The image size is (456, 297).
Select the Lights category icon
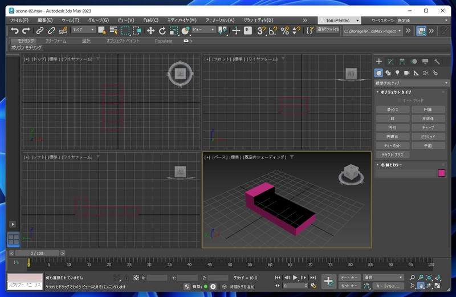point(397,73)
